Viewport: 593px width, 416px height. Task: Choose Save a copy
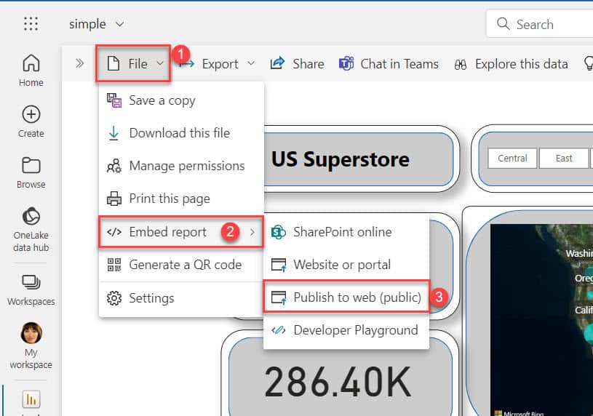181,100
